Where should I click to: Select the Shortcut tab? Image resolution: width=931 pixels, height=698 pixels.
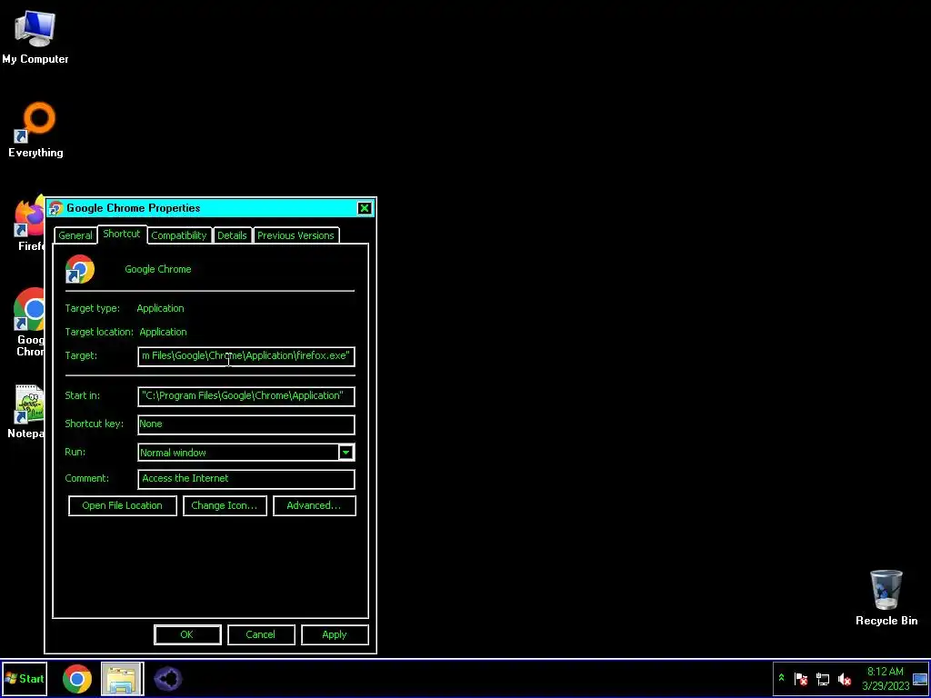(122, 234)
